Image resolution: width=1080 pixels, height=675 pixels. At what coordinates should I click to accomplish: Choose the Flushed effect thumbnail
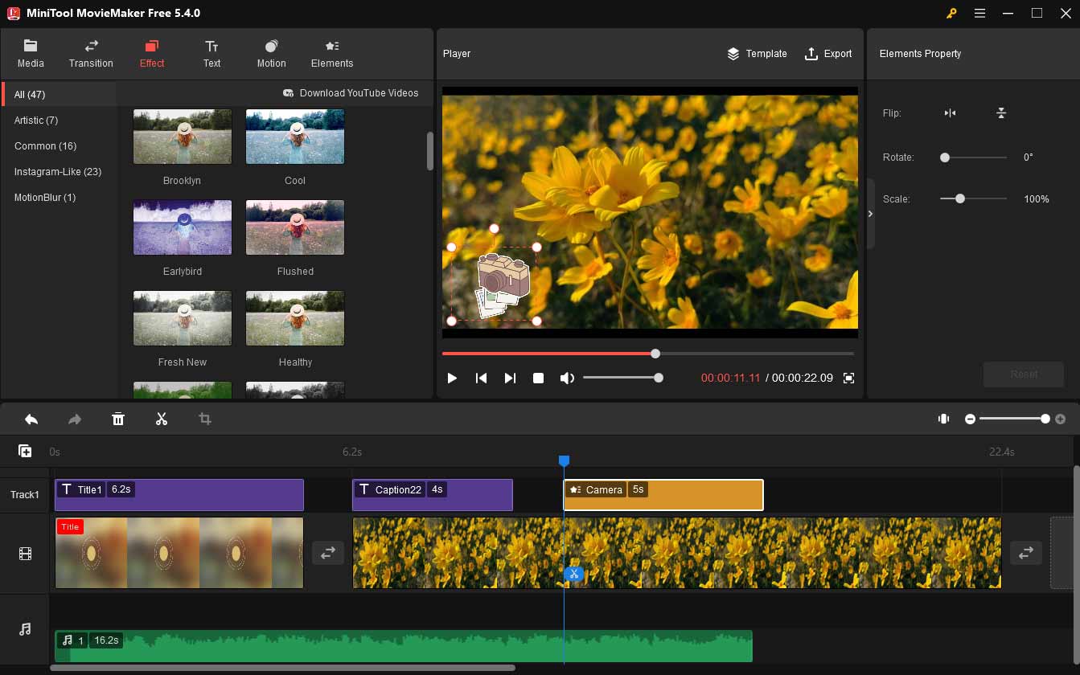(295, 227)
